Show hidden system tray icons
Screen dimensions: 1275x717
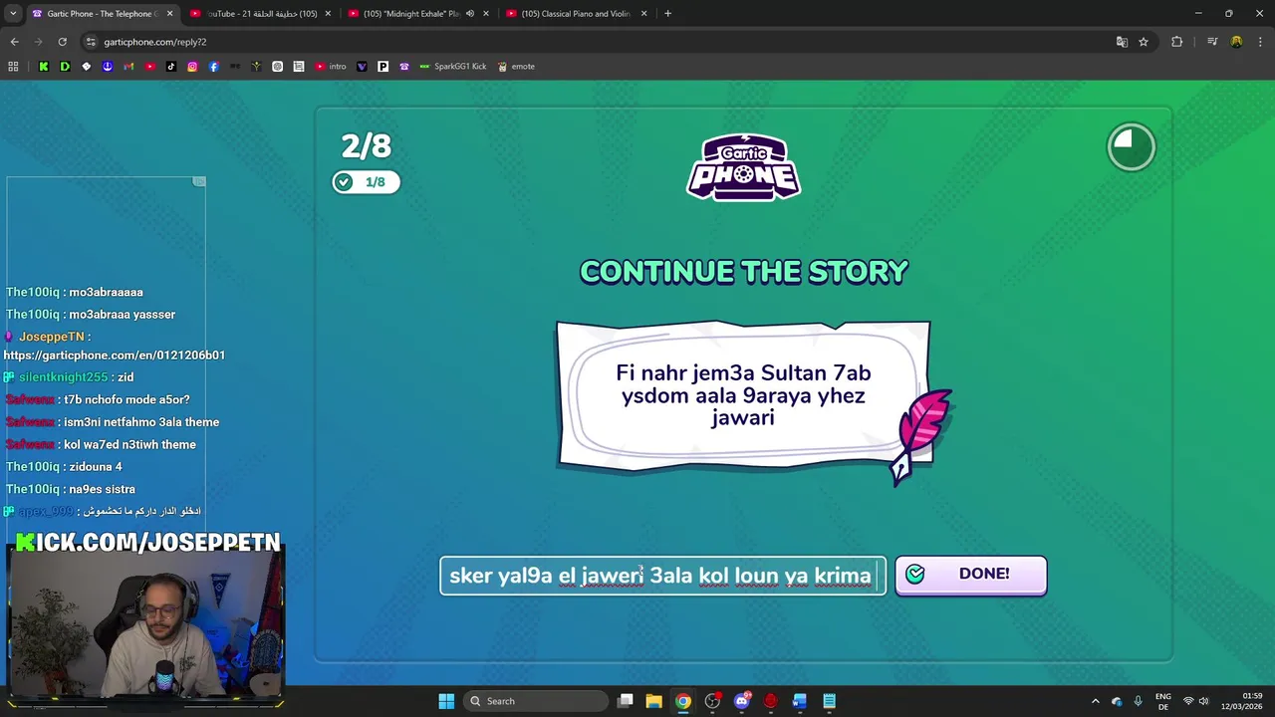tap(1095, 701)
